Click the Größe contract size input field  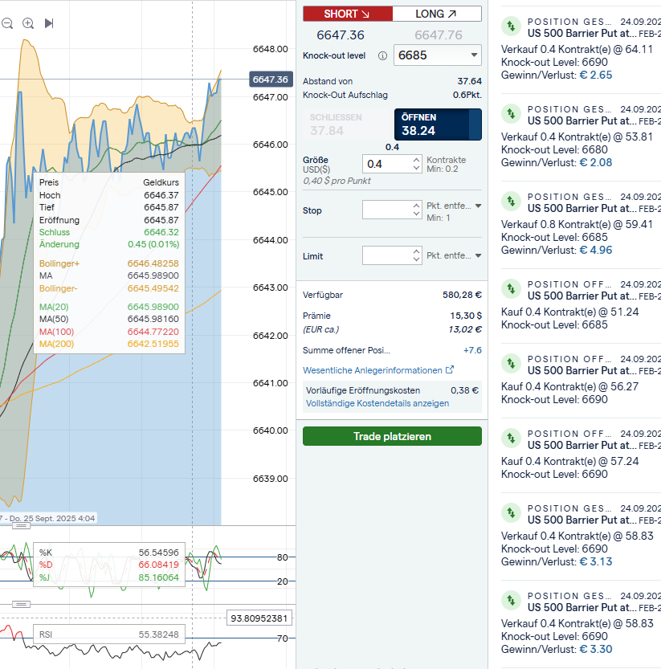(x=386, y=164)
